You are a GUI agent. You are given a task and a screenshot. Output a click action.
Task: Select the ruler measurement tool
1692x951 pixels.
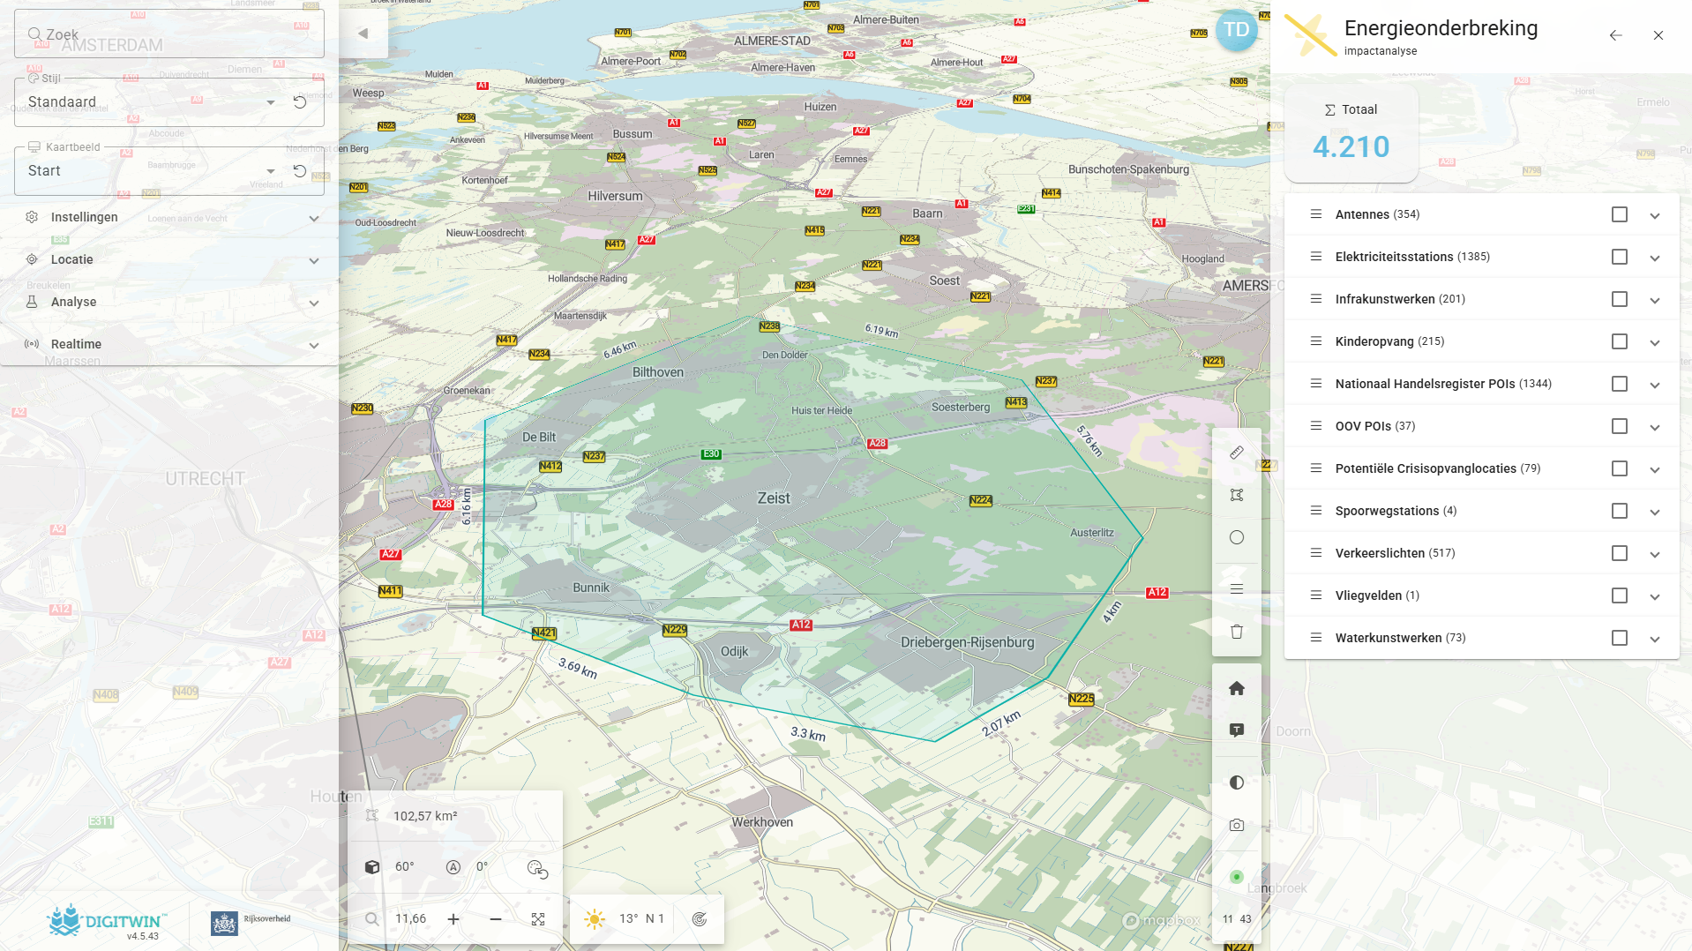pos(1237,453)
